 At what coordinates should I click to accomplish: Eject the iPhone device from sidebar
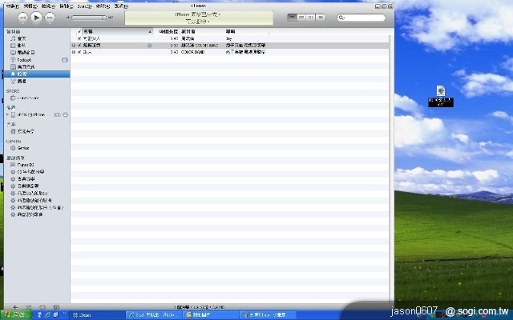65,114
